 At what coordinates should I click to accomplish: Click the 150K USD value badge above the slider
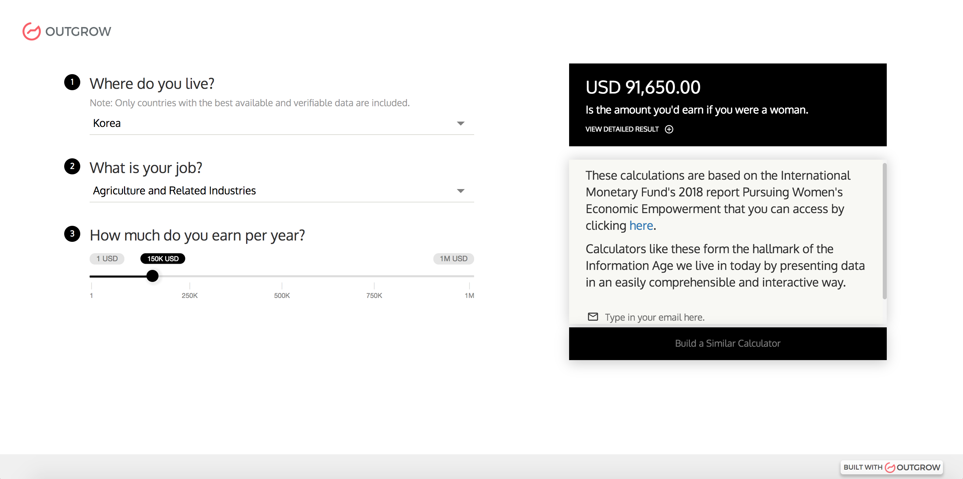coord(162,258)
